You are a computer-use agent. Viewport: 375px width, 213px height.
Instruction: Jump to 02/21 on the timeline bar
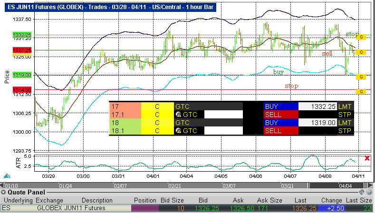174,185
